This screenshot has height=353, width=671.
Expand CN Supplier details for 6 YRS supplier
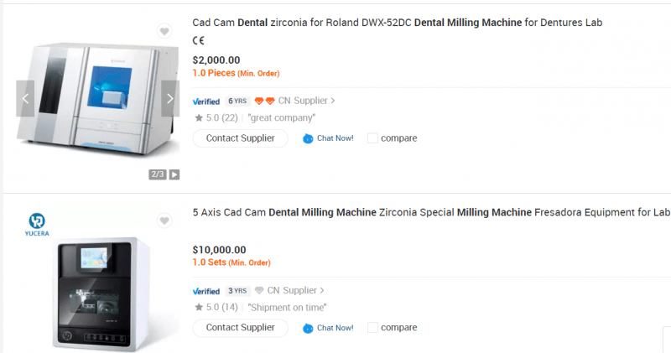pos(307,101)
